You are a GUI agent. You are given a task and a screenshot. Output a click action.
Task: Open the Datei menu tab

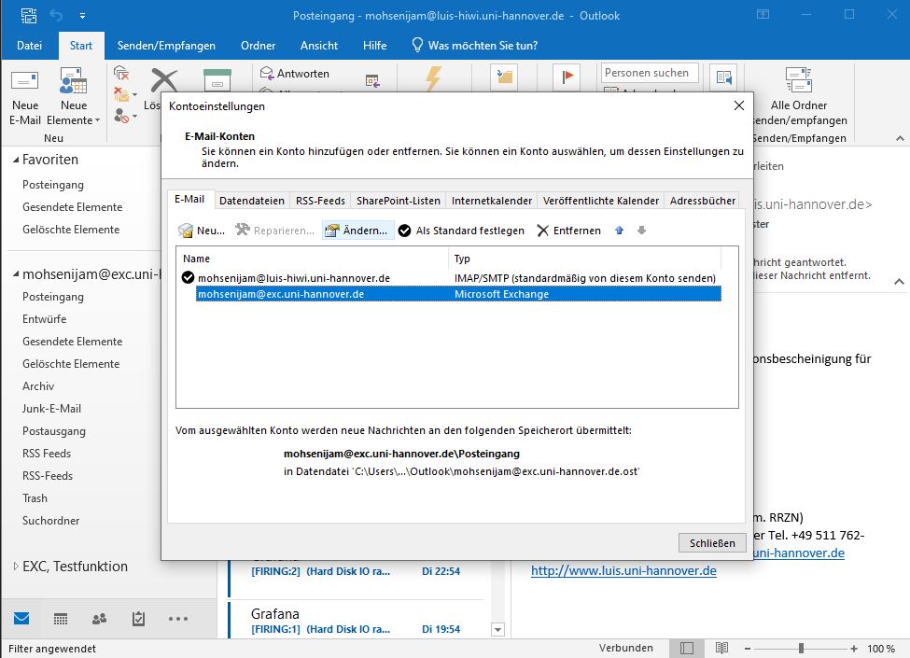pyautogui.click(x=29, y=45)
